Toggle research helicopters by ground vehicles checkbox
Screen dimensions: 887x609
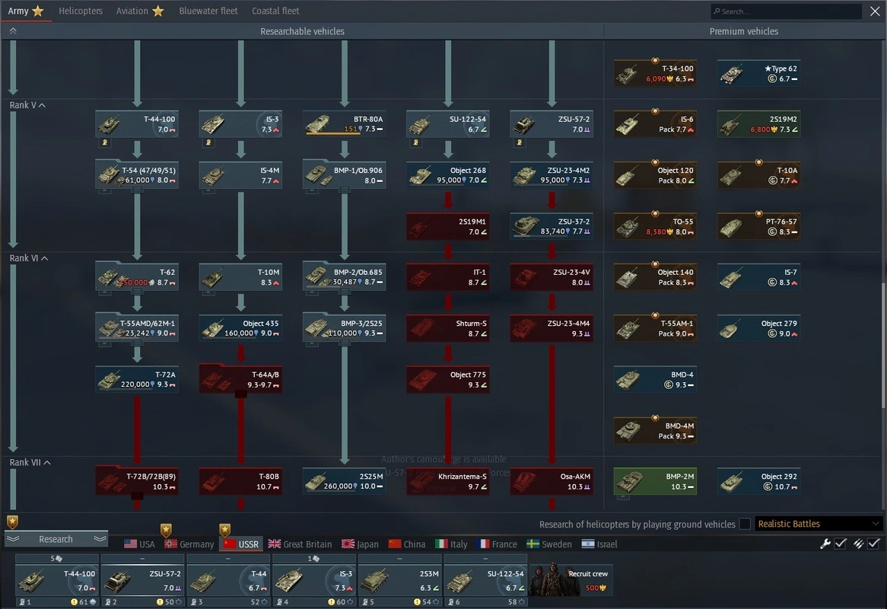point(745,524)
